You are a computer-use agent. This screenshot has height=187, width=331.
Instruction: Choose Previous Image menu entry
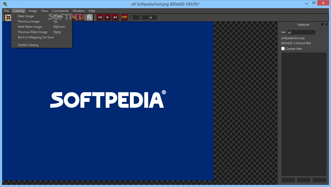[x=42, y=21]
